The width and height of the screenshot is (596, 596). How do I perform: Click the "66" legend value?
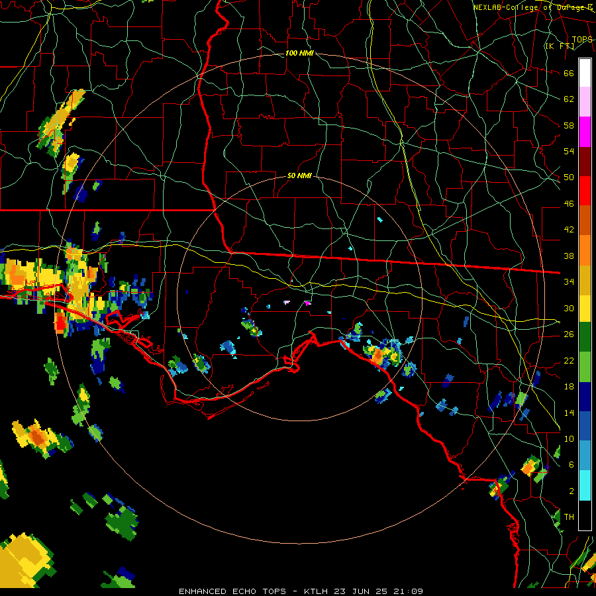click(x=569, y=73)
